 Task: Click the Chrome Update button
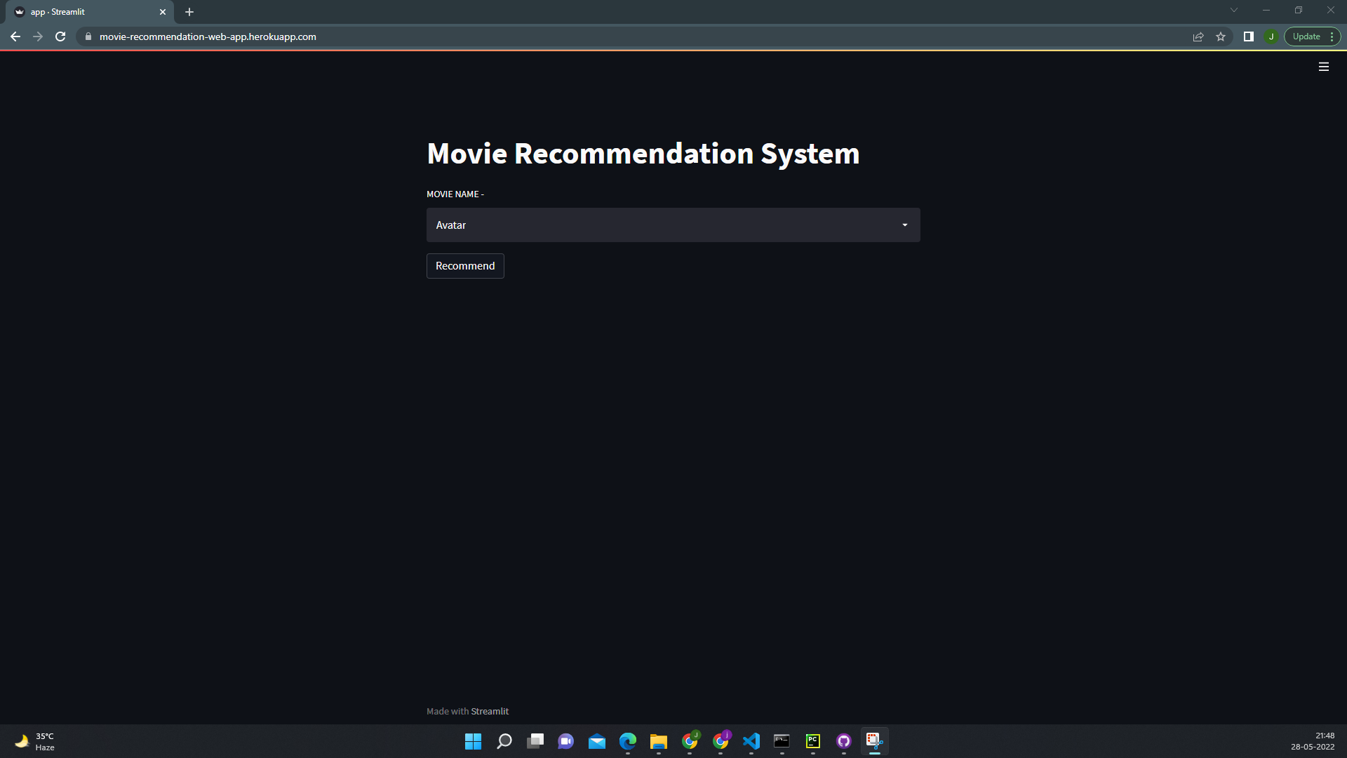1306,36
